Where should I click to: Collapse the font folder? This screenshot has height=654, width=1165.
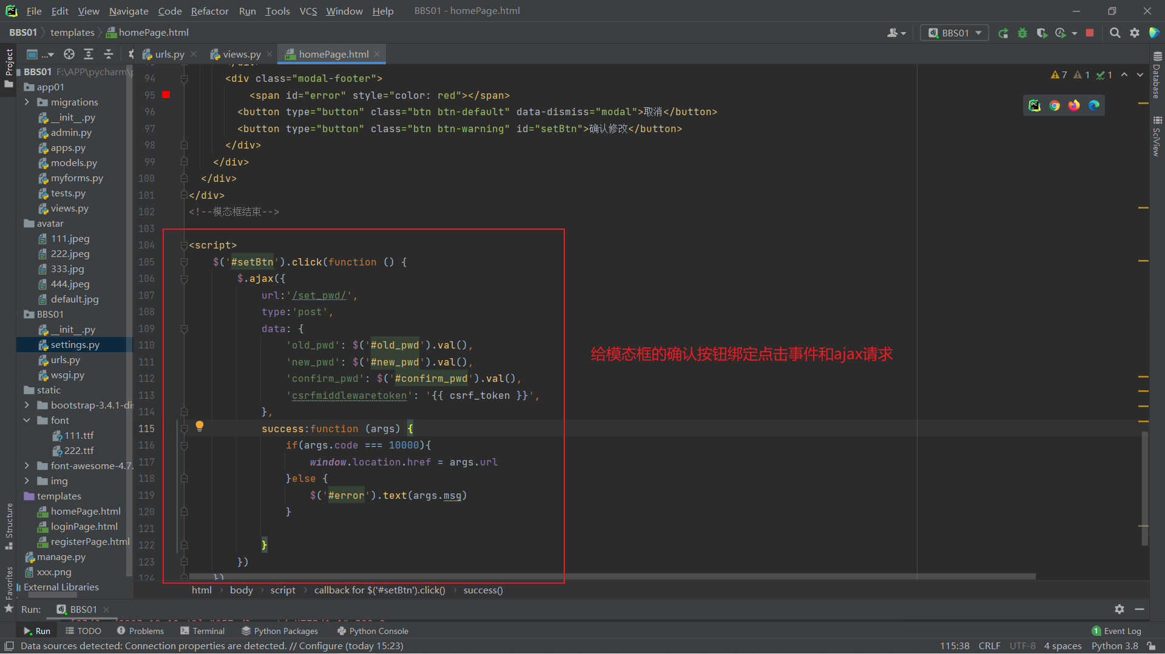click(x=27, y=420)
